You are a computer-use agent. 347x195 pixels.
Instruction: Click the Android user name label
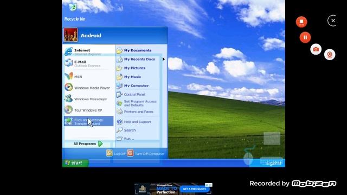click(91, 36)
